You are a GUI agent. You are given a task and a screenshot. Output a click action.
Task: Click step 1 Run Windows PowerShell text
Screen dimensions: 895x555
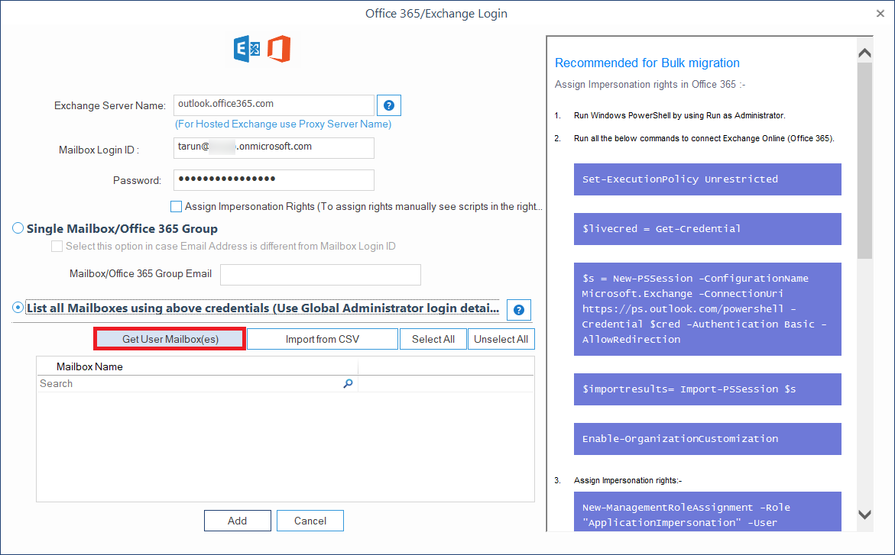pyautogui.click(x=679, y=115)
